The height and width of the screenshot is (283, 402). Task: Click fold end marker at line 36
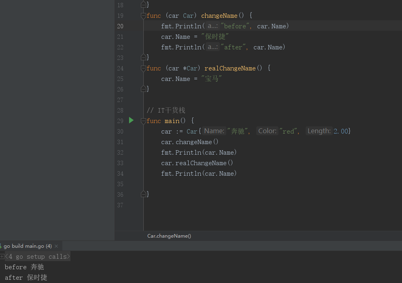[143, 194]
